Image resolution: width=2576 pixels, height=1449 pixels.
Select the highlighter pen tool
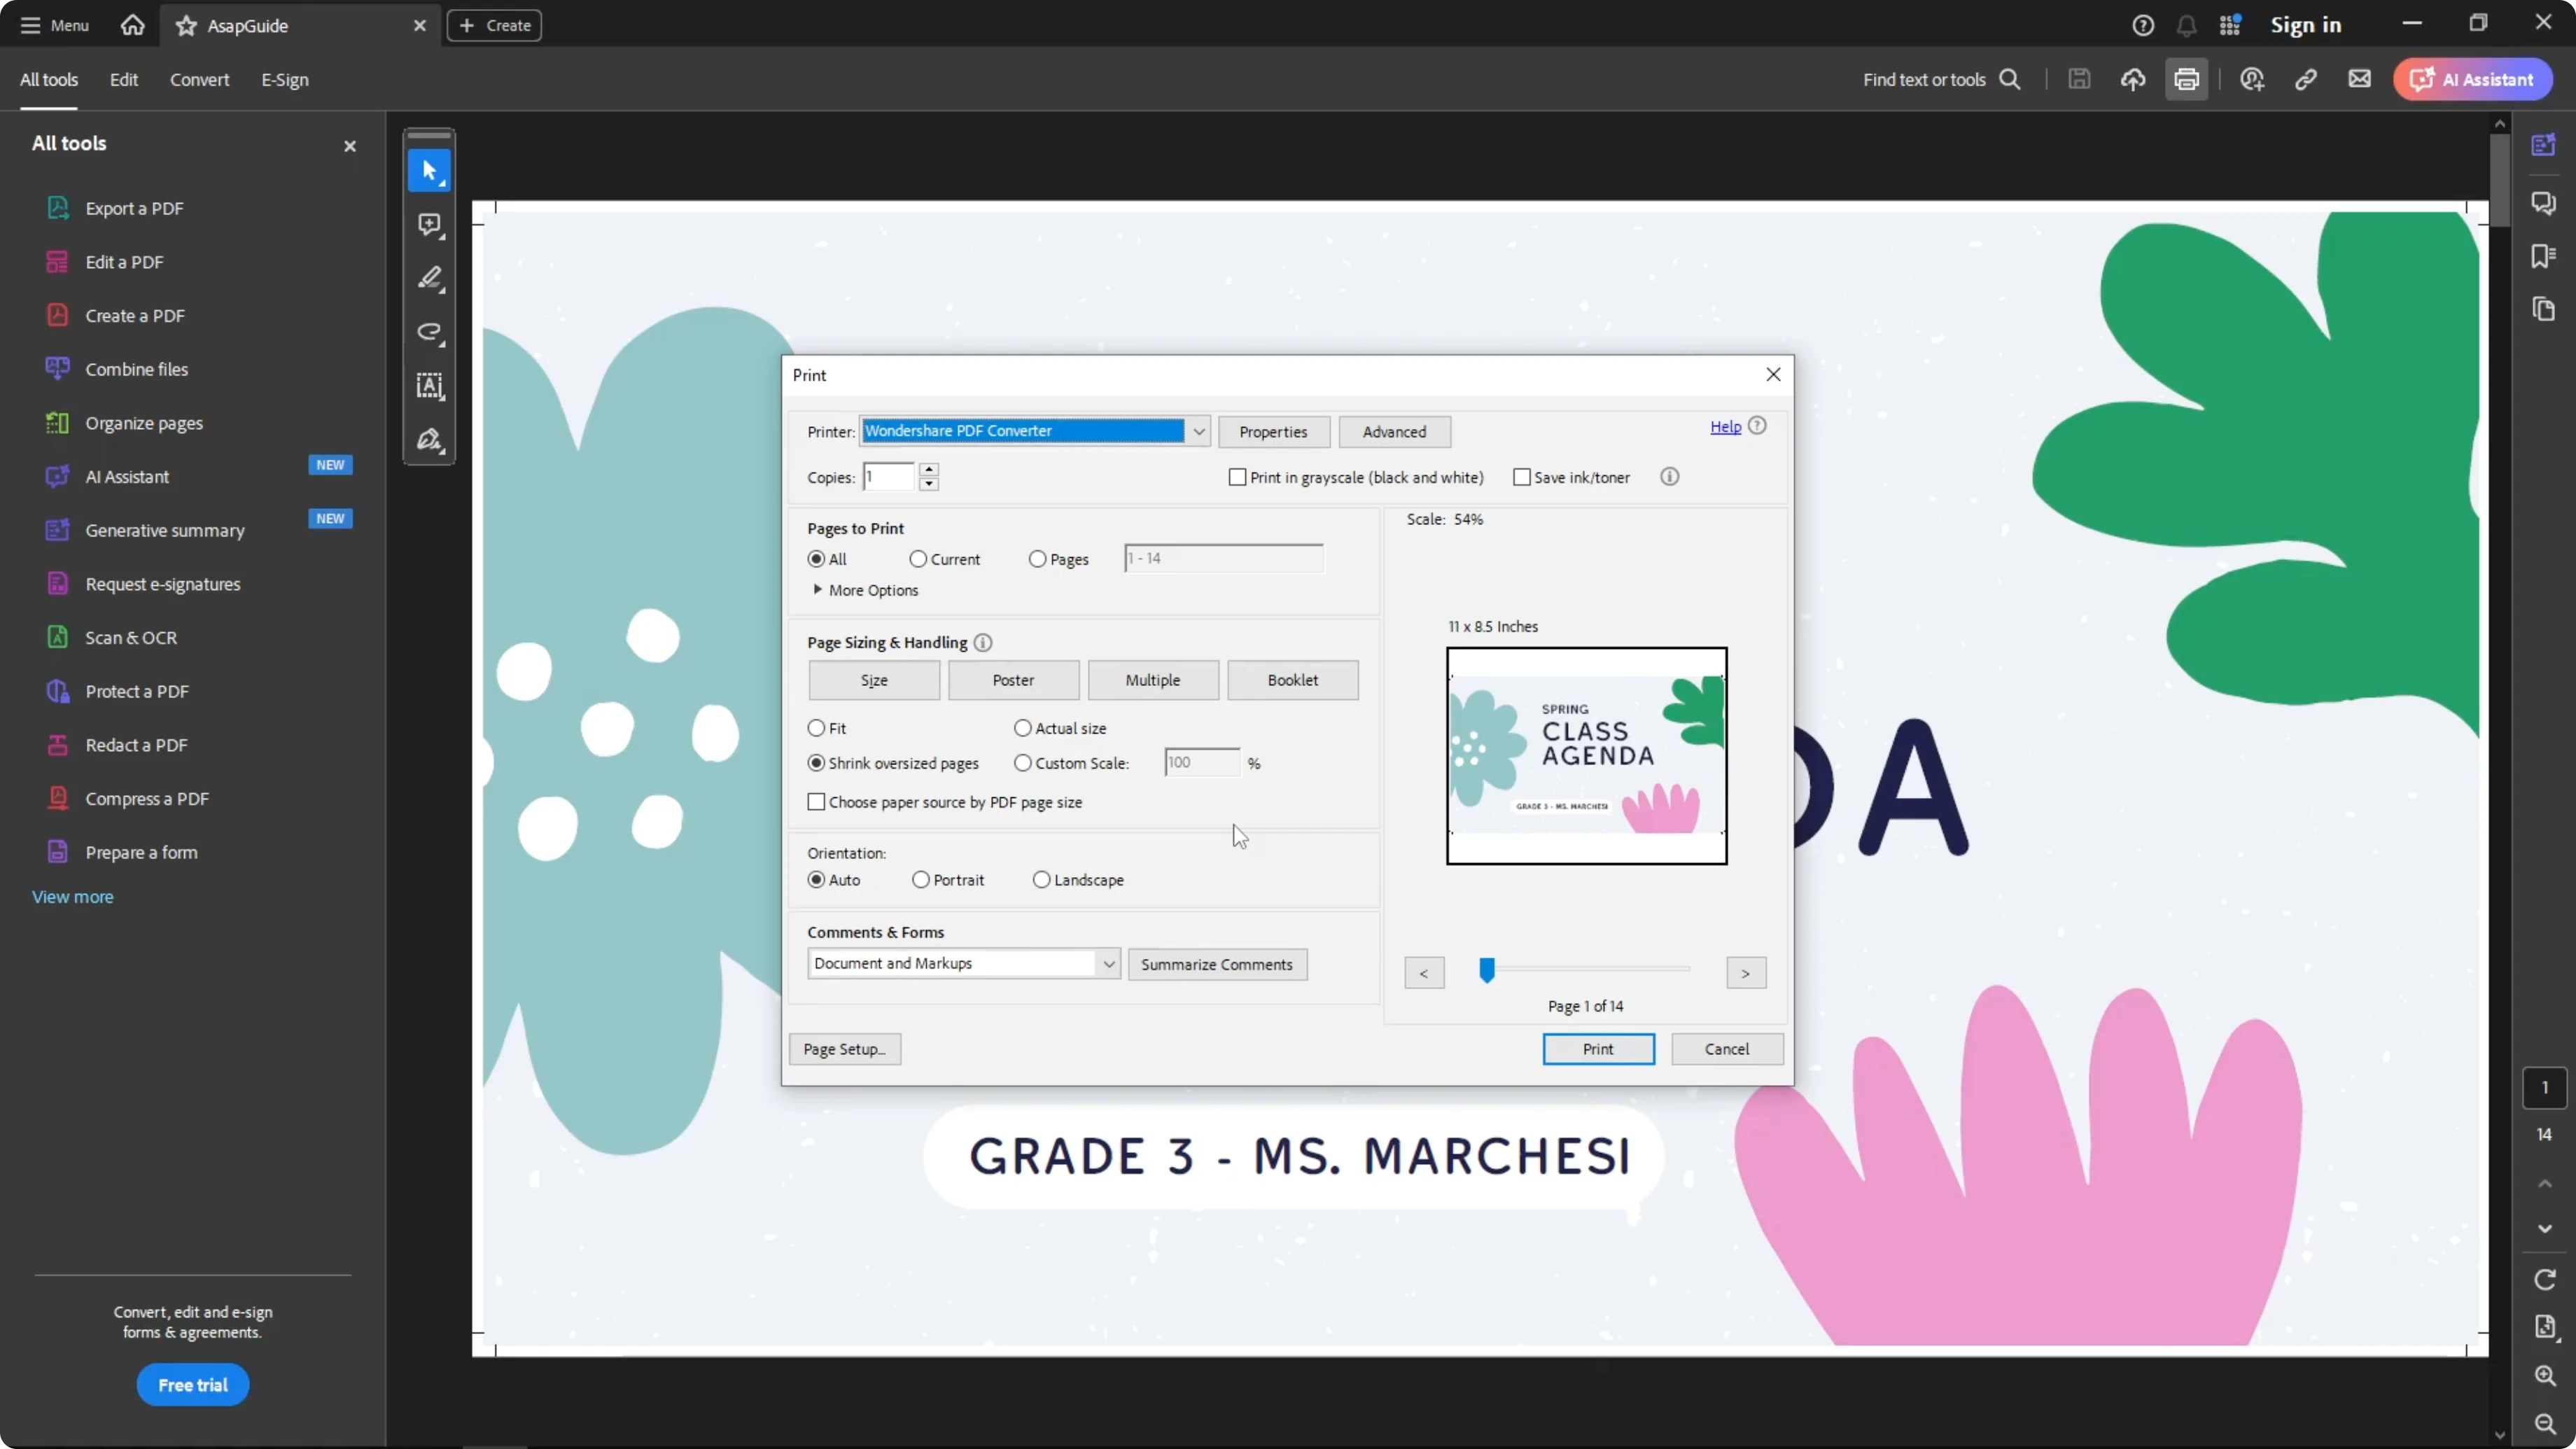(x=429, y=279)
